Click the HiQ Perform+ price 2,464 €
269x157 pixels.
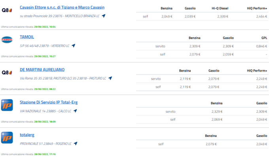click(x=261, y=17)
